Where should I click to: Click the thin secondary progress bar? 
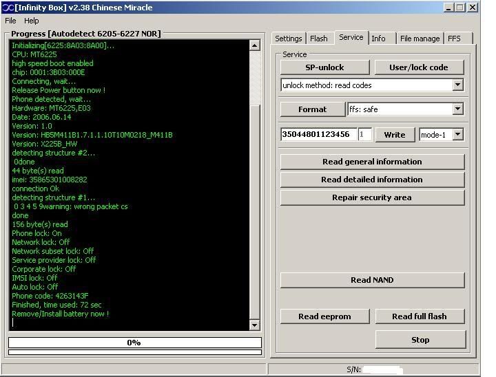[x=135, y=352]
